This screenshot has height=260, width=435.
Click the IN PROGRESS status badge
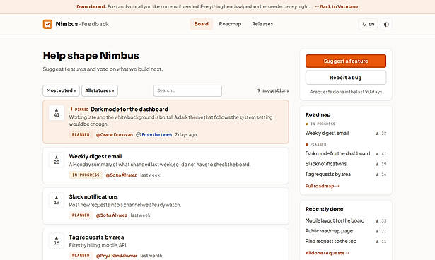tap(86, 175)
